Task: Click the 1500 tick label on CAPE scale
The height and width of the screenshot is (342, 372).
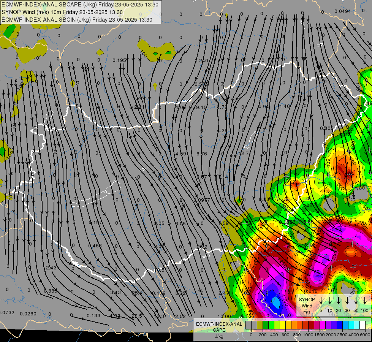Action: coord(319,335)
